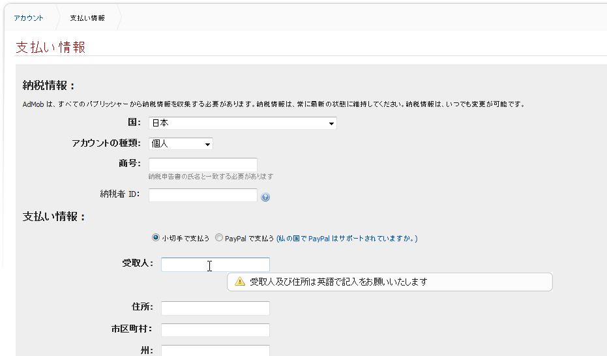Click the 州 input field

(215, 350)
